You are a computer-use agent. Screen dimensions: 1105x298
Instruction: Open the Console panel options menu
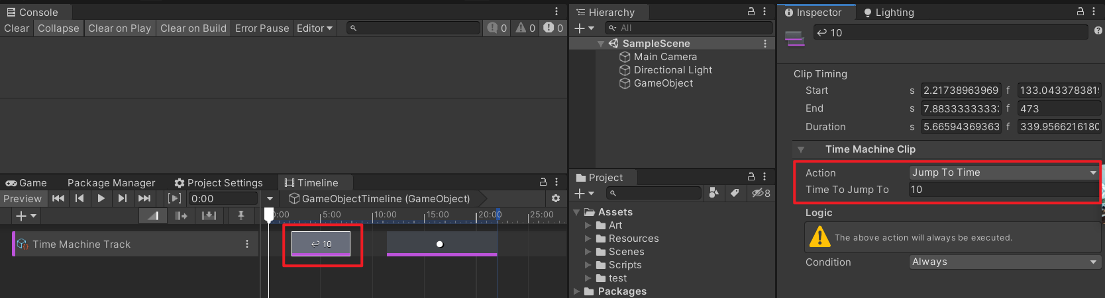556,11
